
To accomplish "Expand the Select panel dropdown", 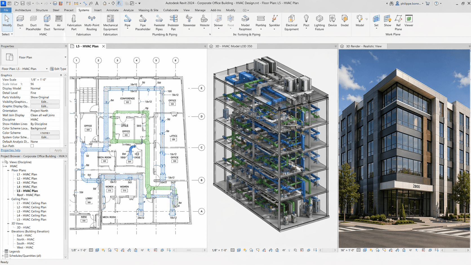I will coord(7,34).
